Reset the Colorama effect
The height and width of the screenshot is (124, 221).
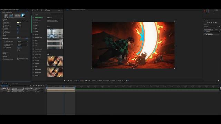tap(27, 38)
